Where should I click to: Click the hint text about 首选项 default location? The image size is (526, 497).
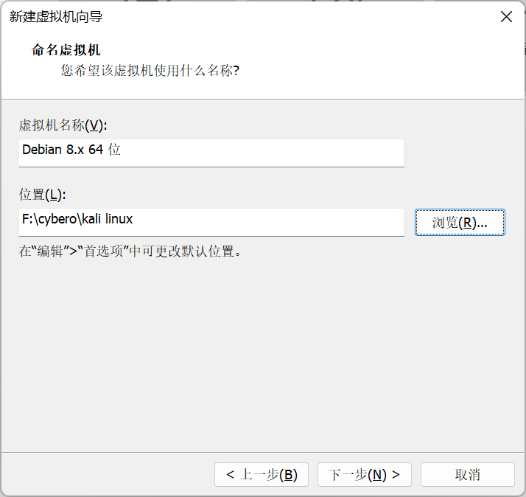point(130,251)
